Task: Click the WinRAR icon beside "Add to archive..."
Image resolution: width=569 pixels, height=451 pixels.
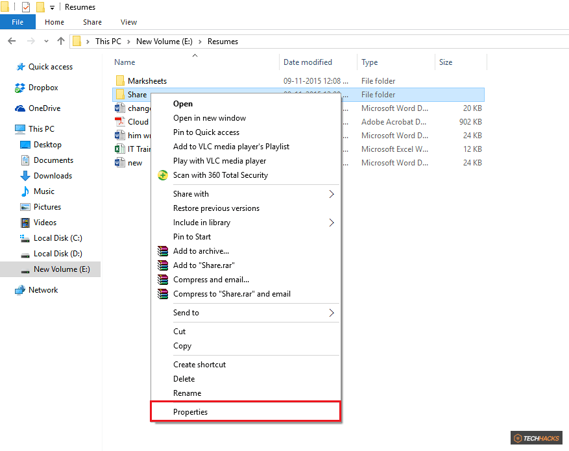Action: click(162, 251)
